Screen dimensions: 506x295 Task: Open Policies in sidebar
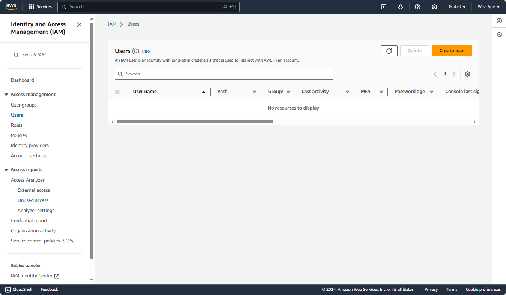[19, 135]
